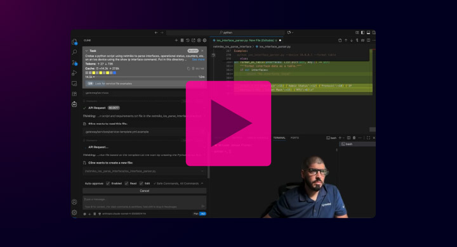Open gateway/services/service-template.yml.example file row
This screenshot has width=457, height=247.
pyautogui.click(x=145, y=132)
